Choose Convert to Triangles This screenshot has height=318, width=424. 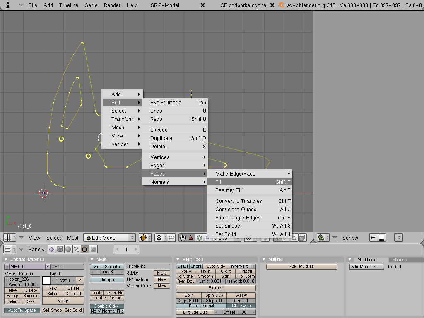point(249,201)
